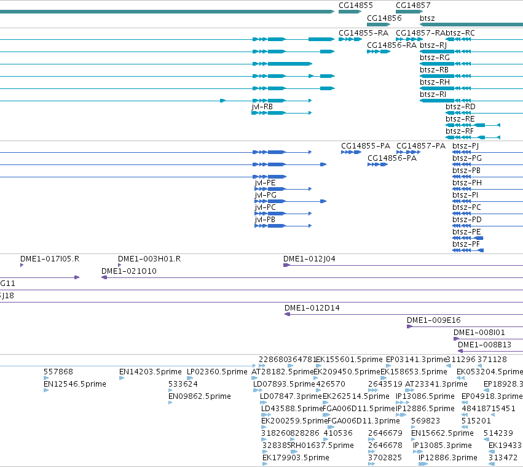The height and width of the screenshot is (467, 523).
Task: Click the btsz-RI transcript label
Action: 433,95
